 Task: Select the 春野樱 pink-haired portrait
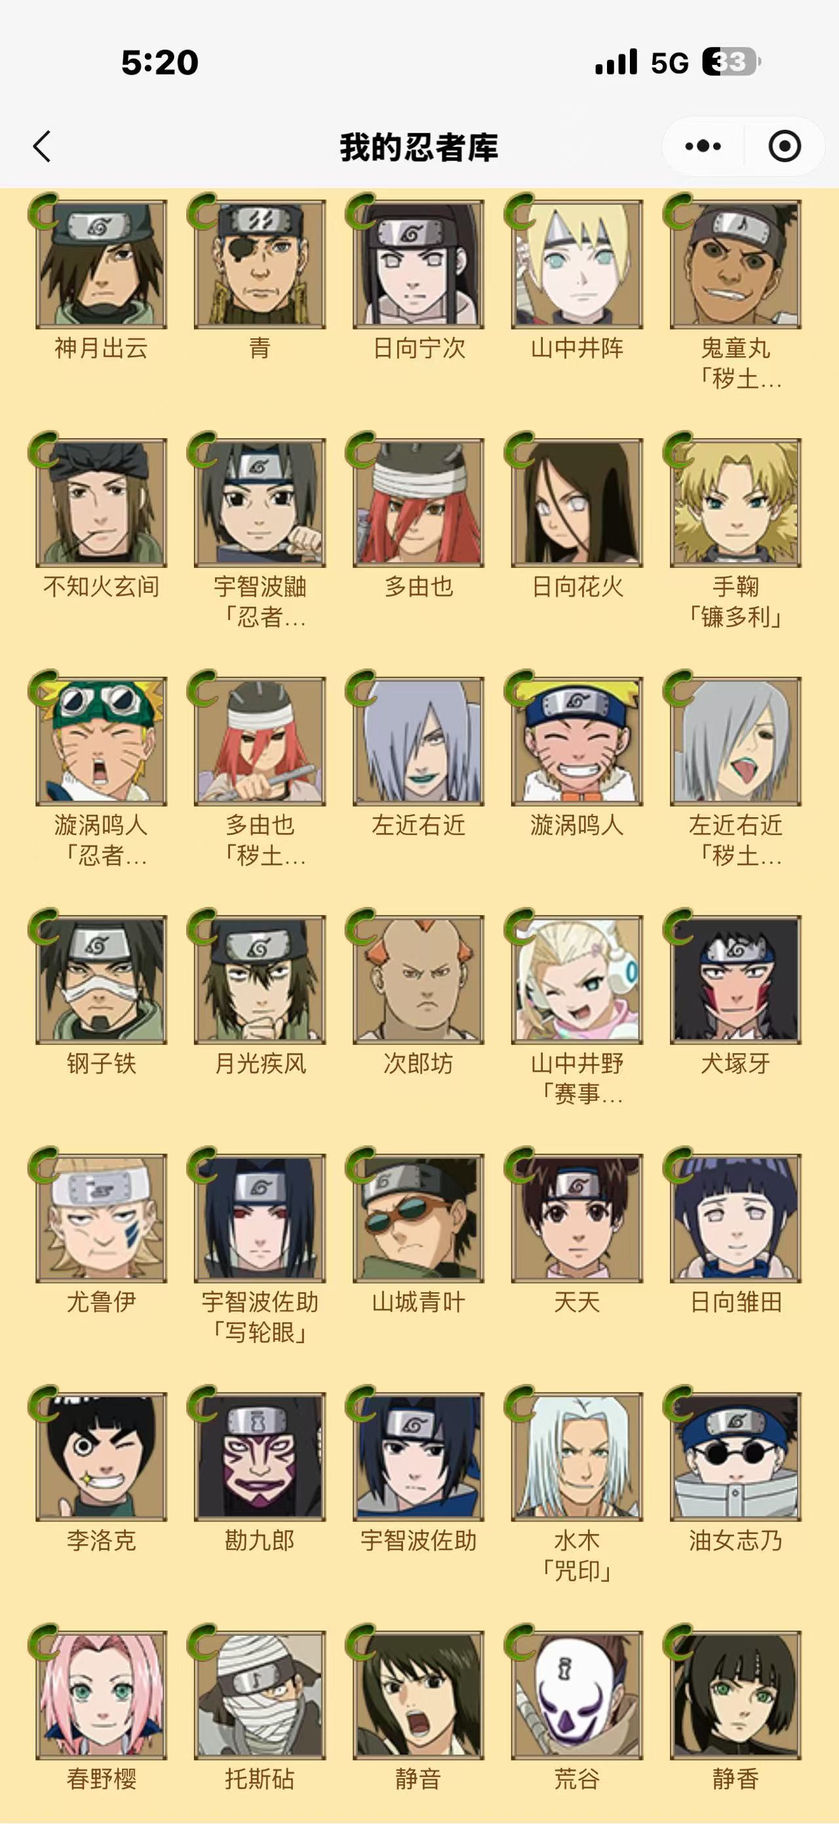(x=101, y=1695)
